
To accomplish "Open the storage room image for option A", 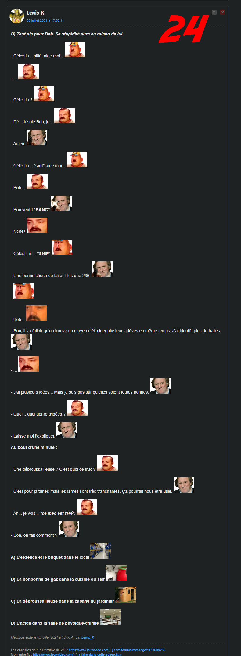I will [101, 551].
